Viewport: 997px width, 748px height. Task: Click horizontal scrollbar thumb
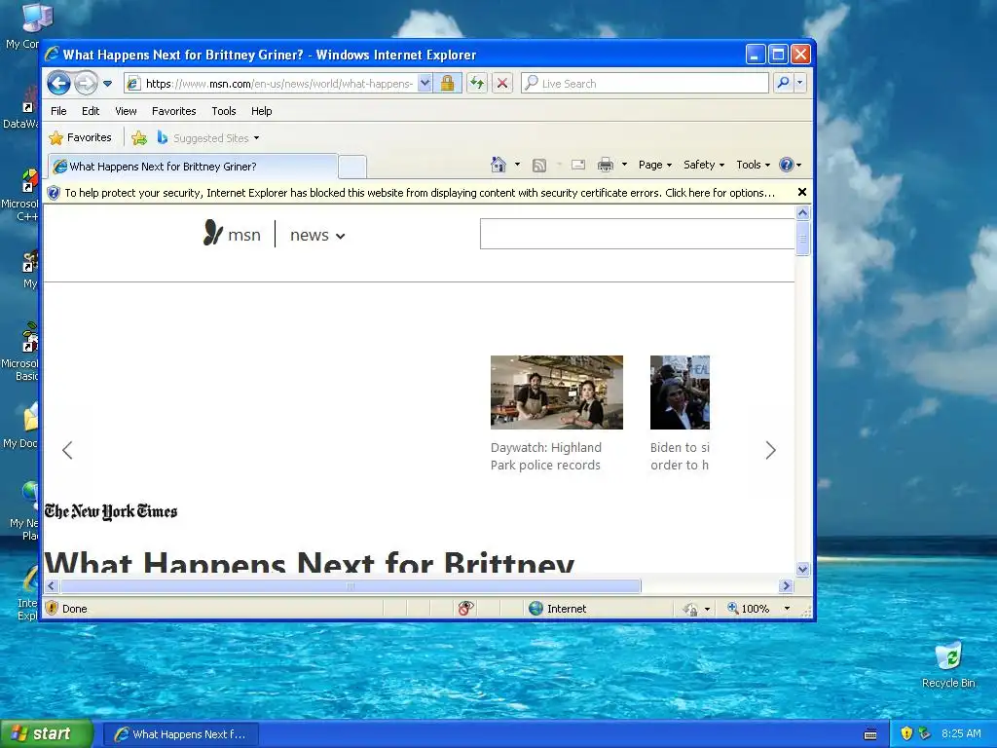[351, 585]
